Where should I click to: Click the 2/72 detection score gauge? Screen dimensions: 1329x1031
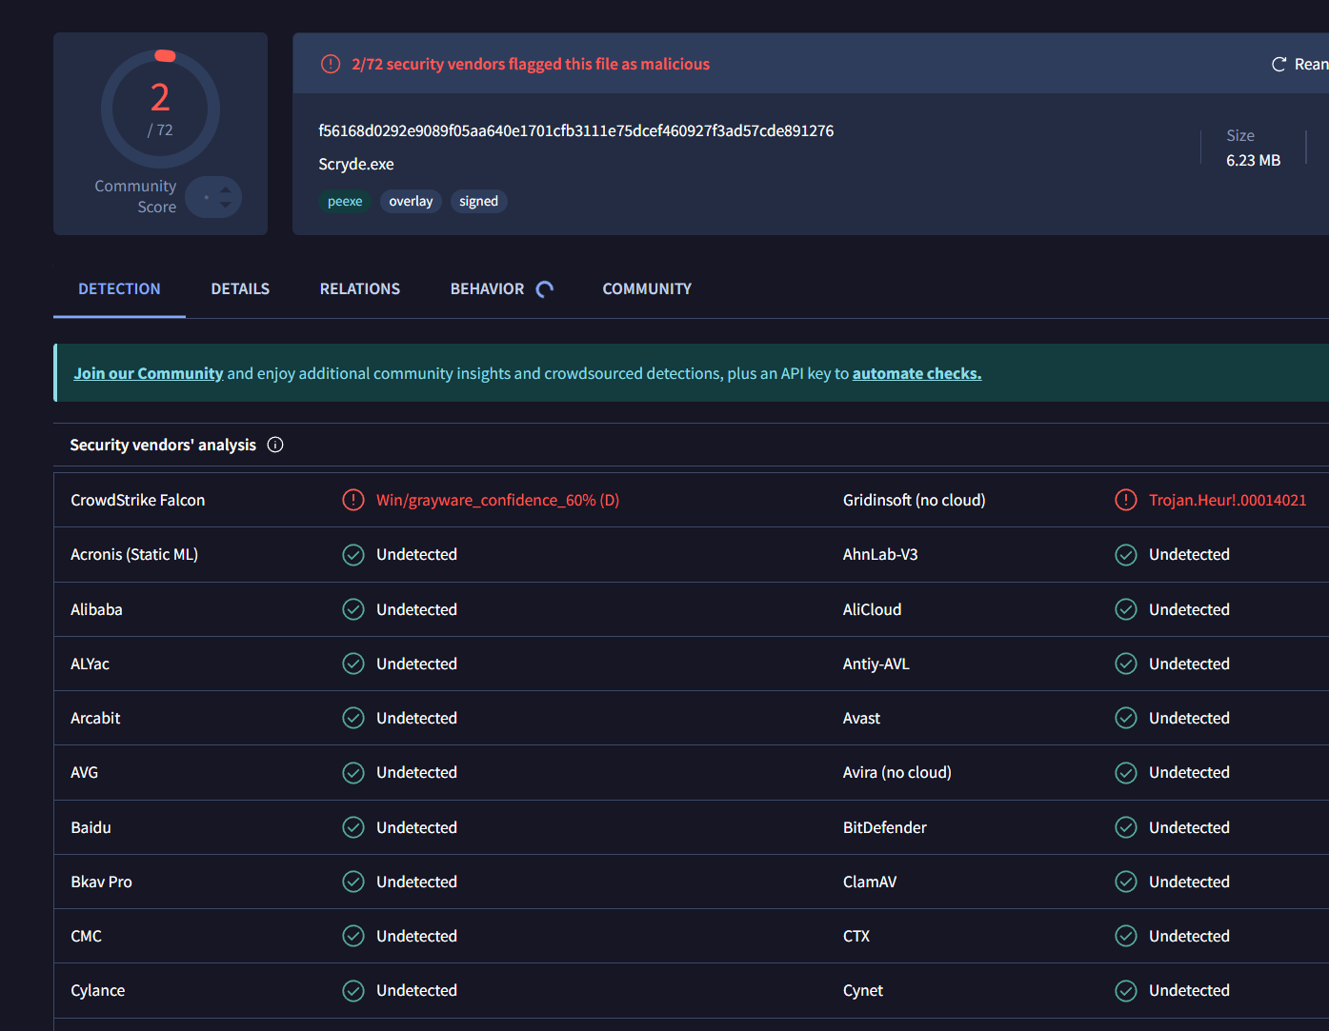pos(160,109)
